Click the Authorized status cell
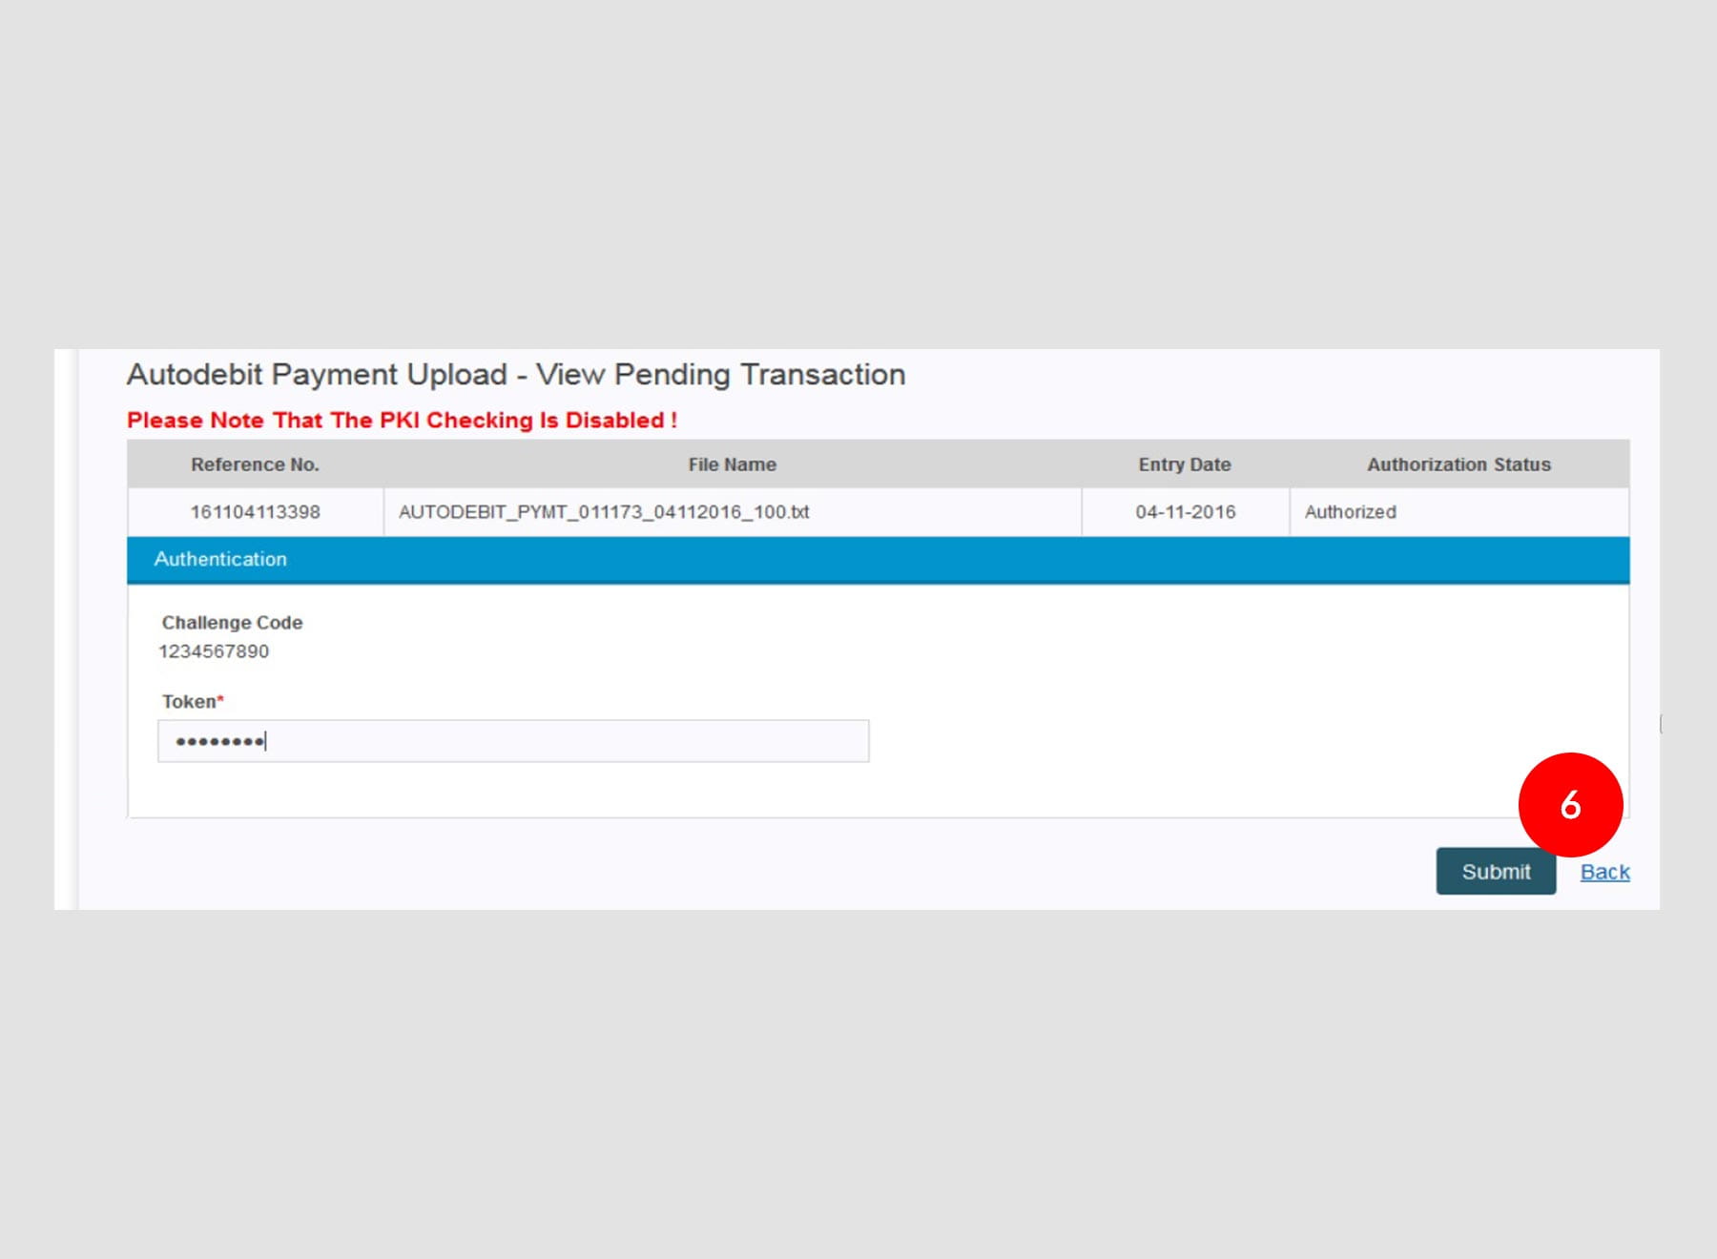 coord(1350,512)
